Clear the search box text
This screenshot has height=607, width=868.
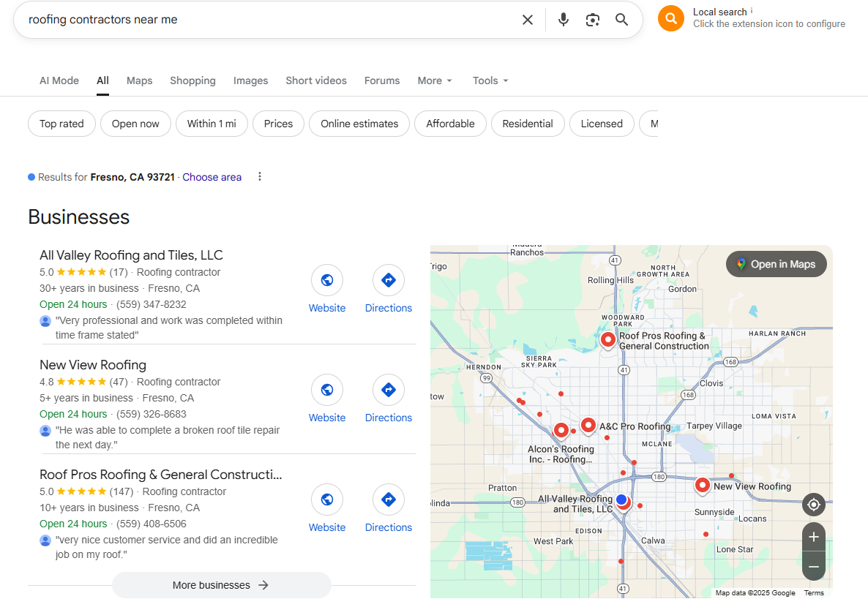527,20
